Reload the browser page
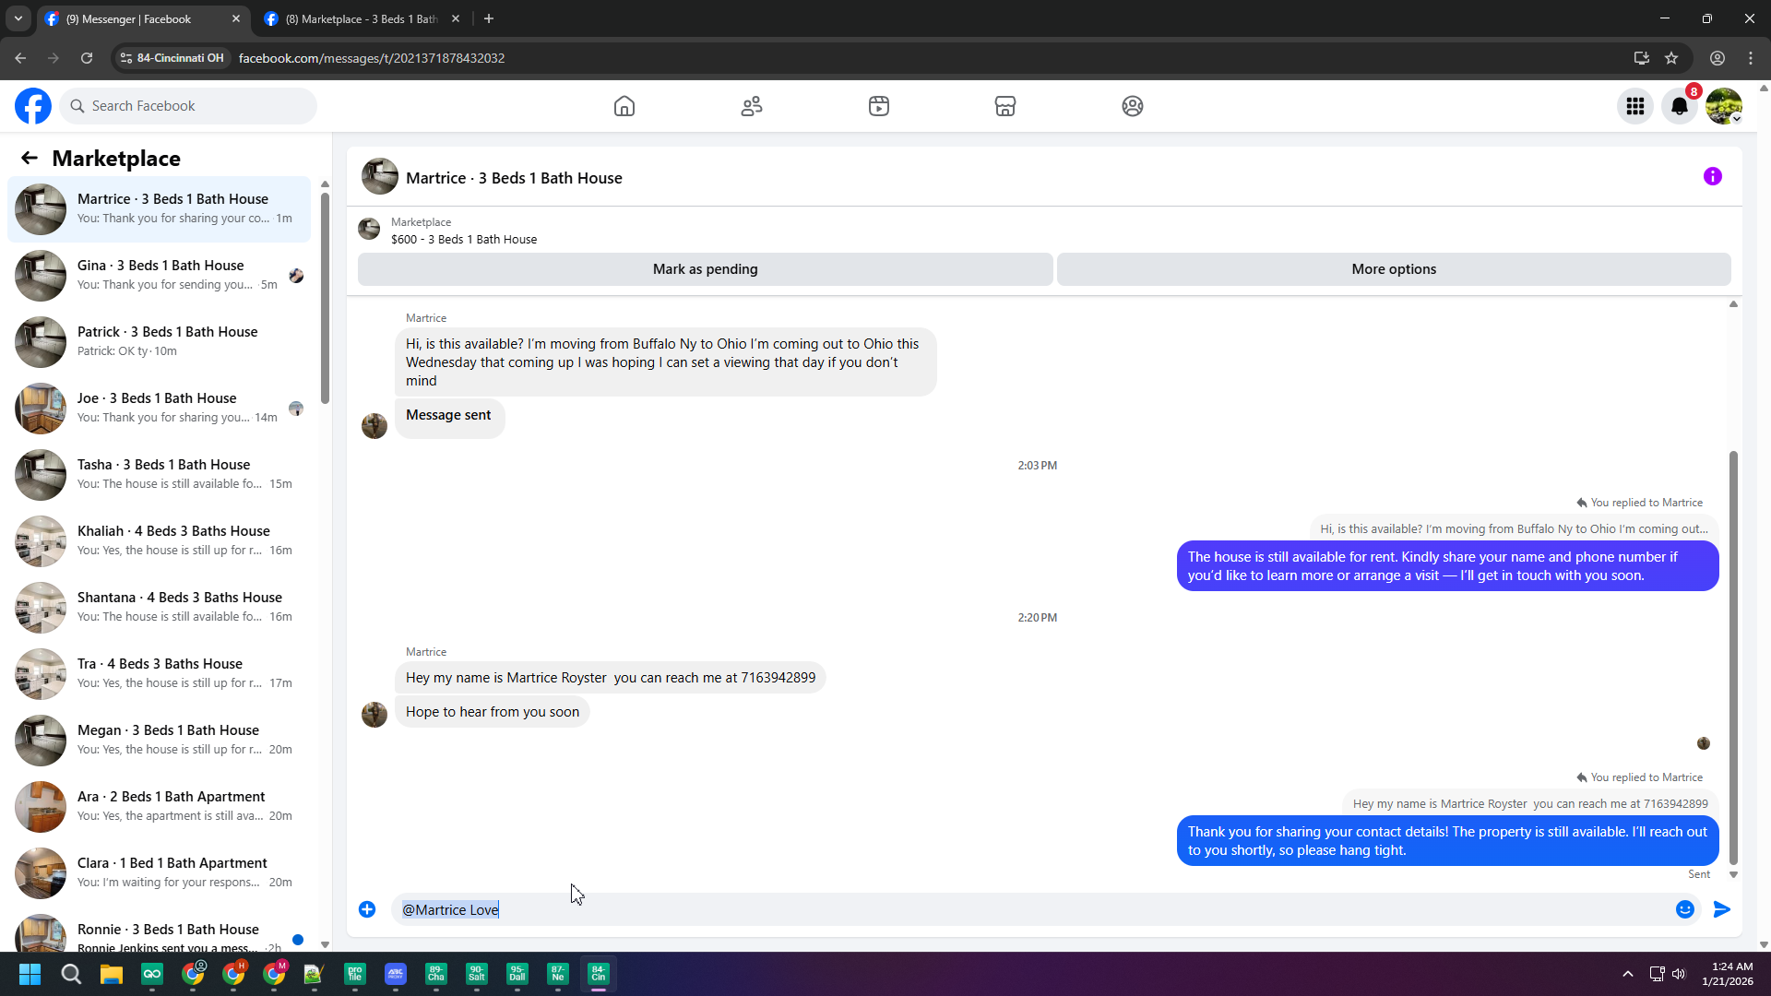 coord(87,58)
